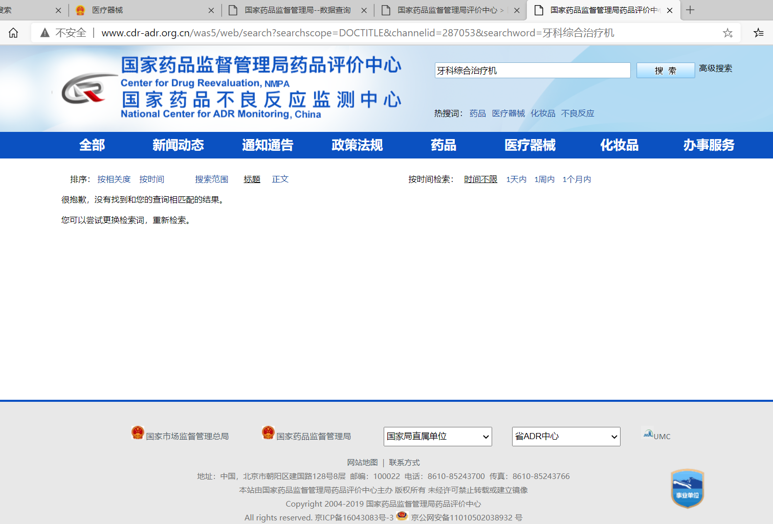This screenshot has height=524, width=773.
Task: Click the 国家市场监督管理总局 footer link
Action: 187,437
